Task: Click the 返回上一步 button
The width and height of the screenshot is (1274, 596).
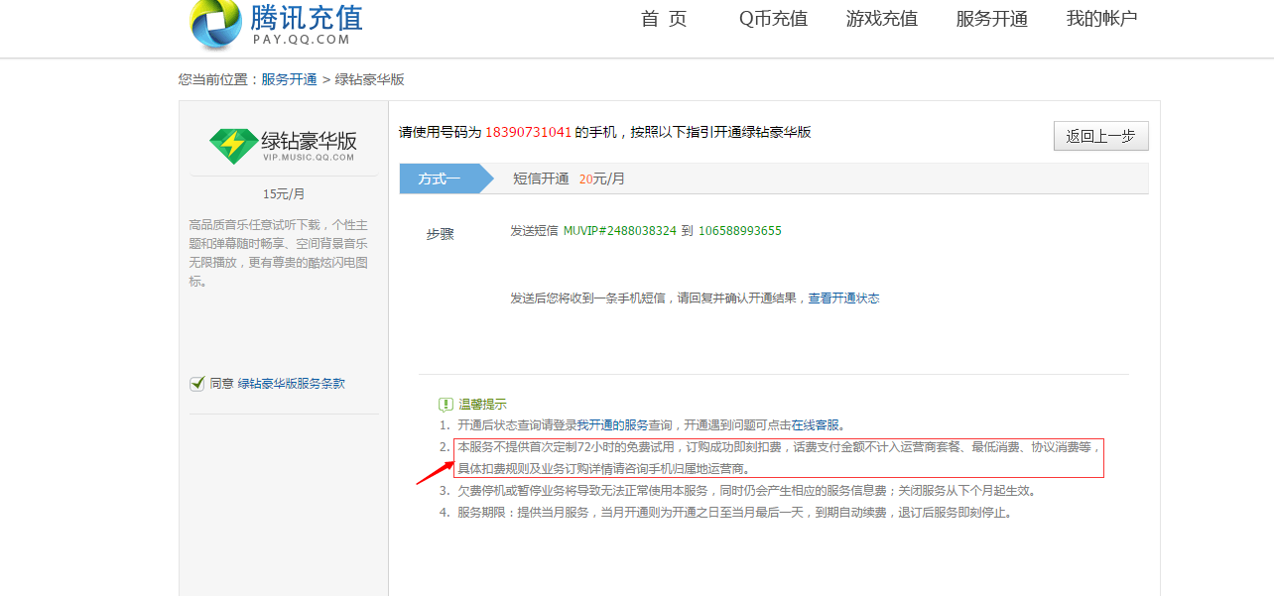Action: click(1100, 136)
